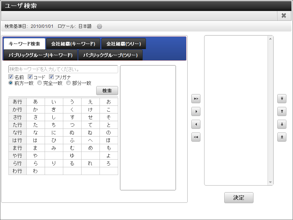Confirm selection with the 決定 button
This screenshot has width=293, height=220.
click(238, 198)
